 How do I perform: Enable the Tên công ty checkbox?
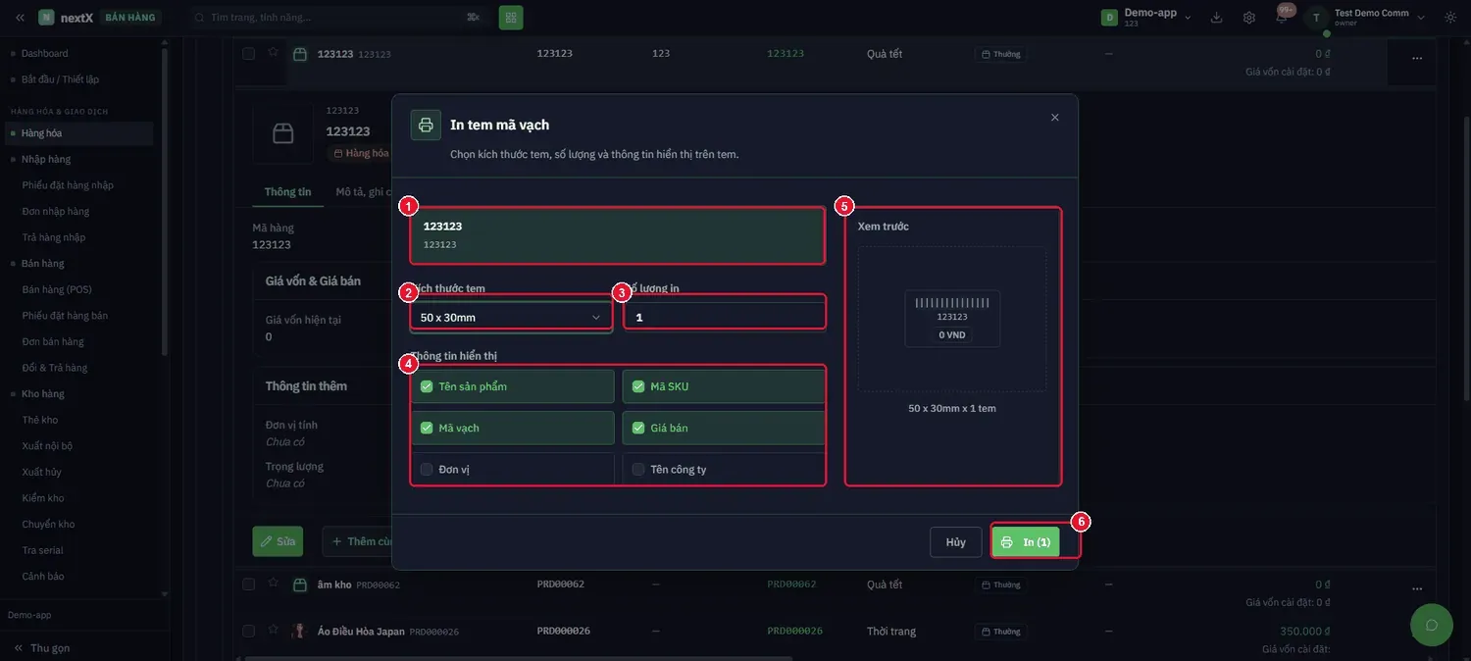[x=638, y=470]
